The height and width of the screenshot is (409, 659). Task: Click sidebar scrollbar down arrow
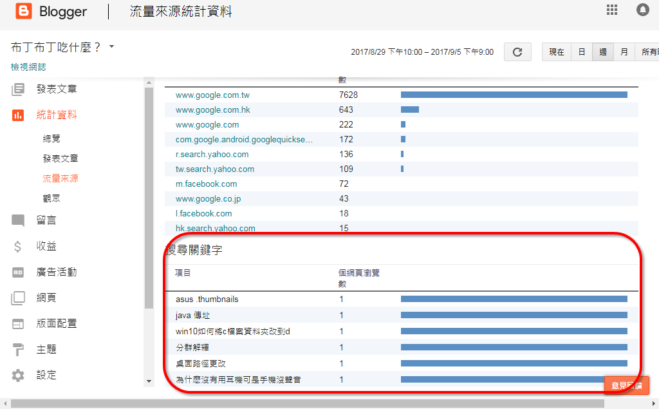click(x=149, y=381)
